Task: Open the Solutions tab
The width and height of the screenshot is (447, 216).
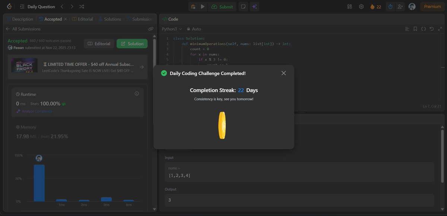Action: coord(110,19)
